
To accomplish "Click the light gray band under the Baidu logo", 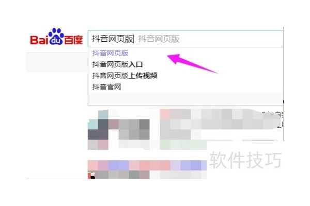I will point(57,62).
